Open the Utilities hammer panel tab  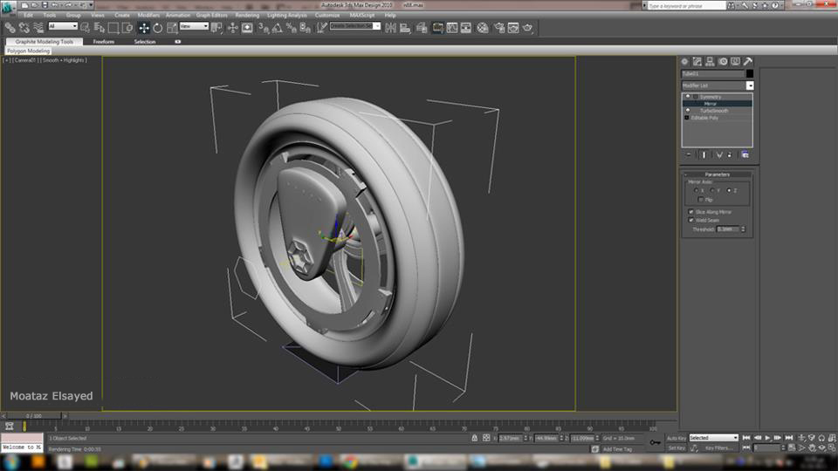(x=748, y=61)
